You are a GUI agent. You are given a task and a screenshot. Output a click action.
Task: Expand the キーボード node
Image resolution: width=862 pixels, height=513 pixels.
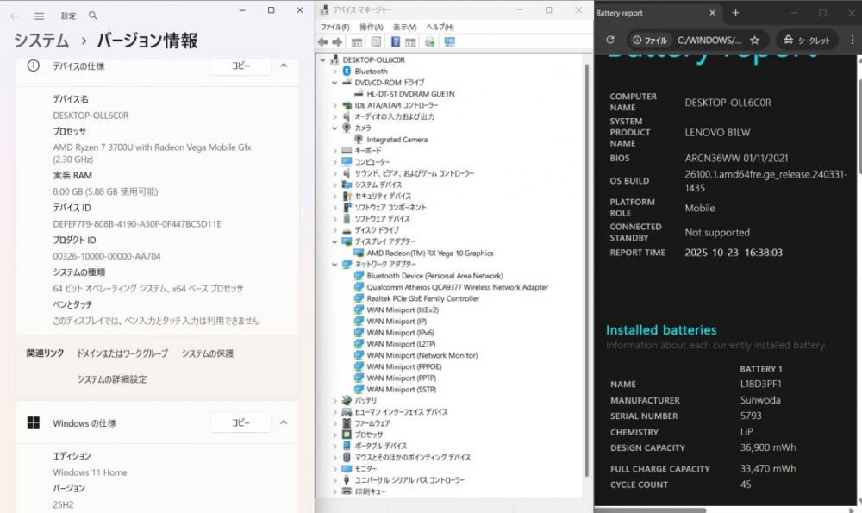334,151
